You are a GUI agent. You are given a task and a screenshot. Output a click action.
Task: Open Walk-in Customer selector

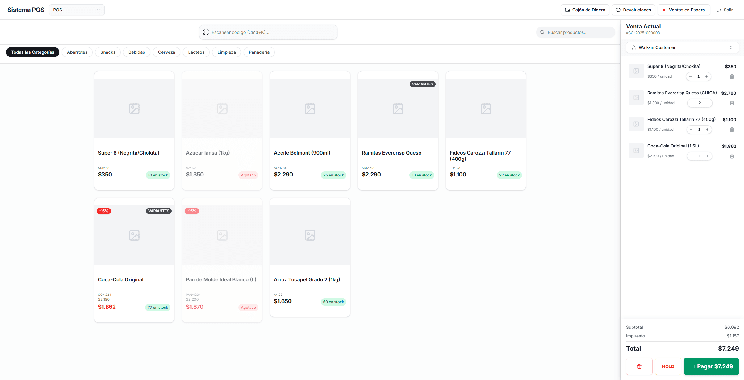682,47
